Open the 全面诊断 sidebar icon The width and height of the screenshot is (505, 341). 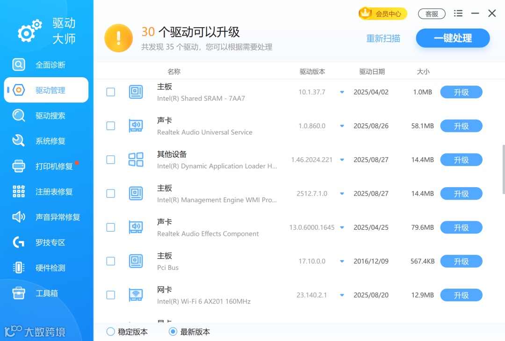(19, 65)
